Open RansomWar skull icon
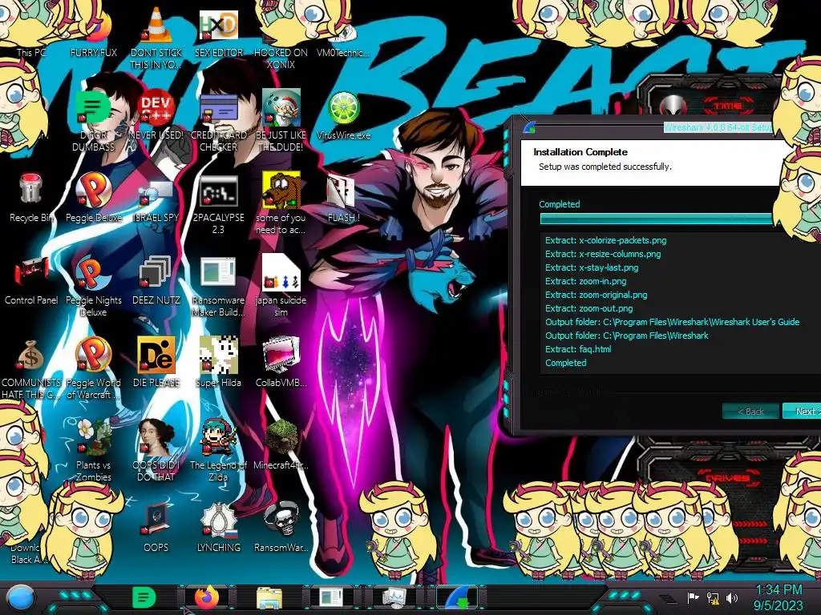821x615 pixels. [281, 527]
